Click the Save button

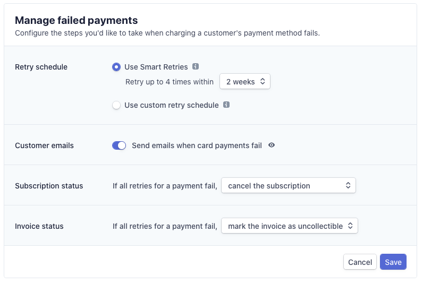click(393, 262)
